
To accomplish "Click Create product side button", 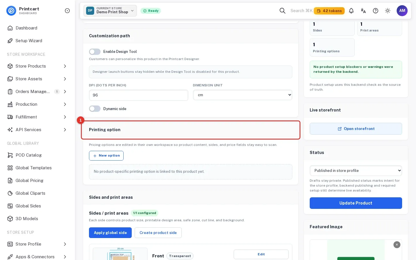I will [158, 233].
